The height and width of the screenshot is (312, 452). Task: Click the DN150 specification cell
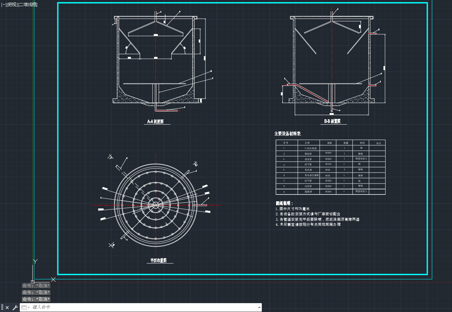[328, 164]
